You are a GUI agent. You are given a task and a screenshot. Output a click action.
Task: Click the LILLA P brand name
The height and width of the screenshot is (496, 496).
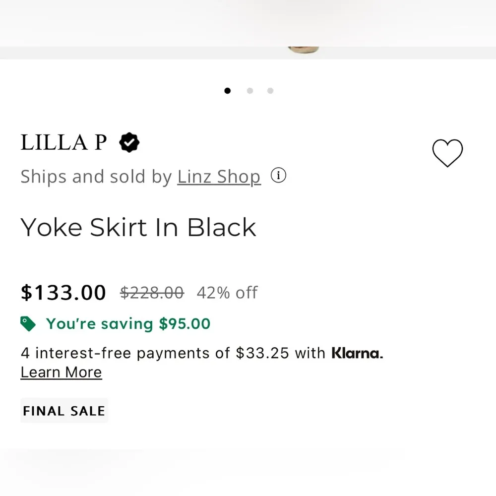(x=63, y=142)
